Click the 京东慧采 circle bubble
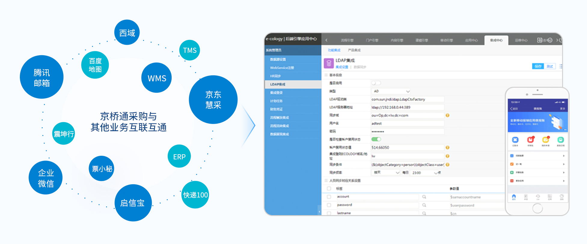Screen dimensions: 587x244 213,100
